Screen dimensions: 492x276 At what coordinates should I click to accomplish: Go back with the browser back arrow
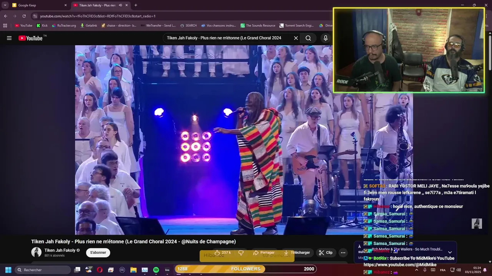coord(5,16)
